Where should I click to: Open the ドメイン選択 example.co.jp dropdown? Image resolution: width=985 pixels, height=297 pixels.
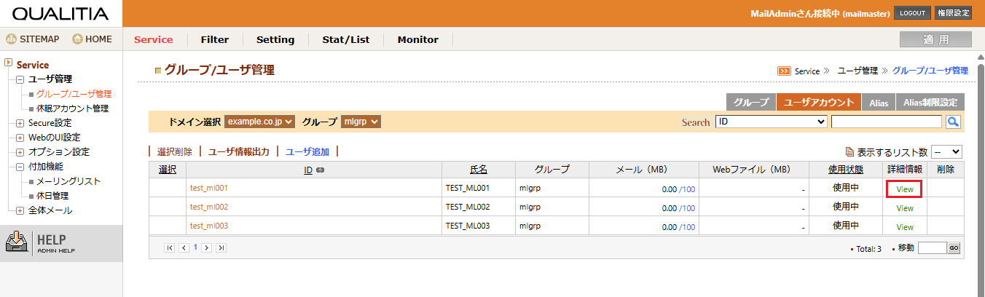click(x=259, y=122)
